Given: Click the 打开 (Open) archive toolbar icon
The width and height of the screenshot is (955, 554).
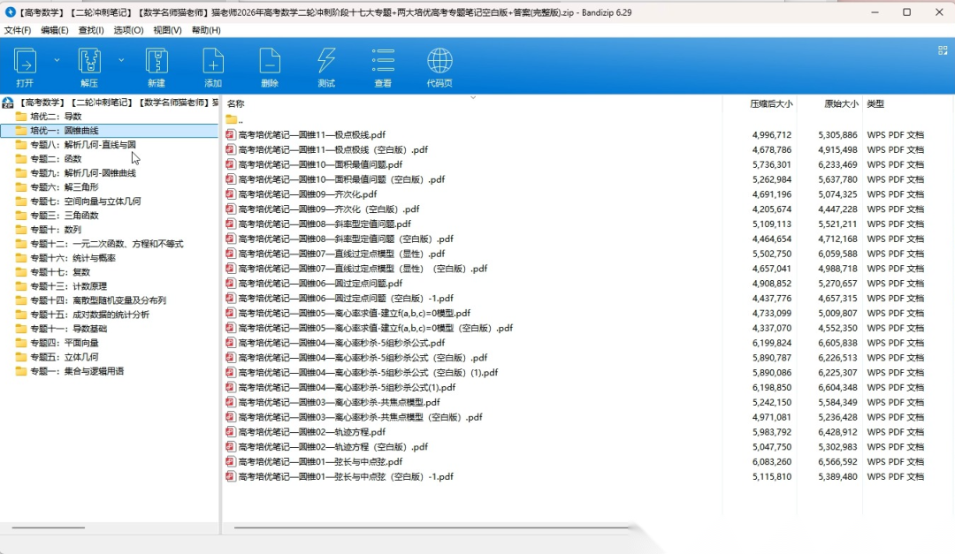Looking at the screenshot, I should pos(25,62).
